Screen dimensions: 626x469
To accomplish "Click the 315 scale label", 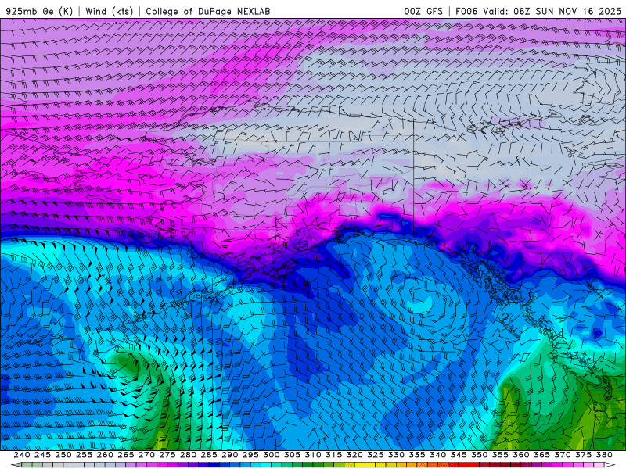I will point(333,455).
